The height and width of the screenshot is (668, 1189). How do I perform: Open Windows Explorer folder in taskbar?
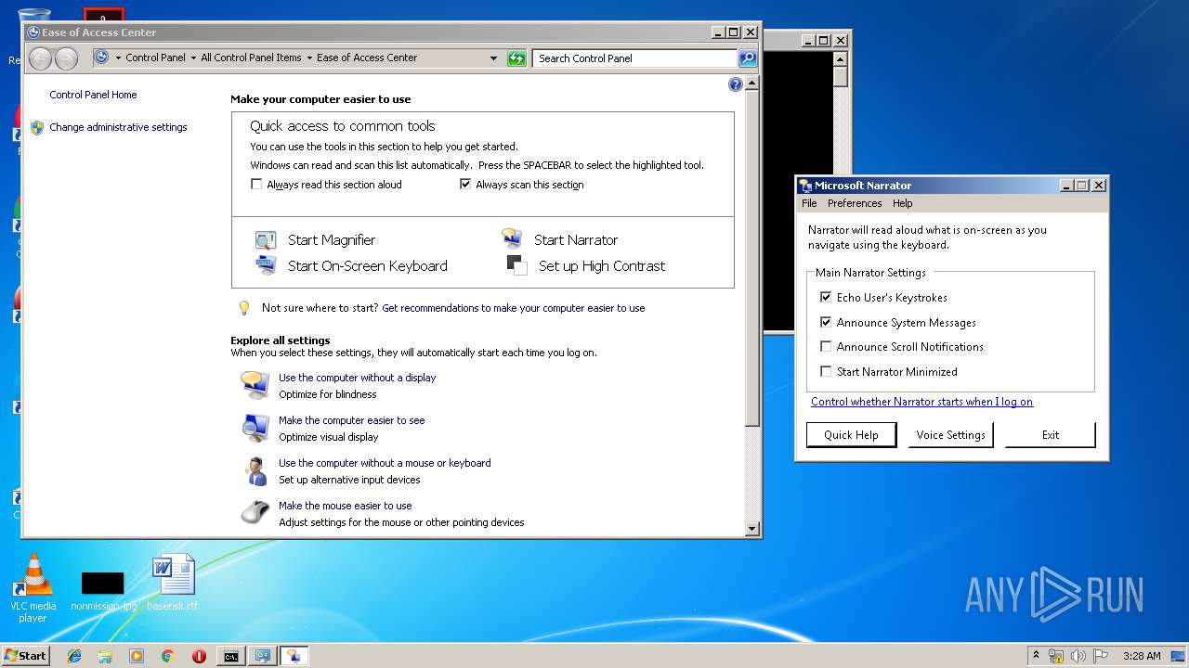point(105,656)
